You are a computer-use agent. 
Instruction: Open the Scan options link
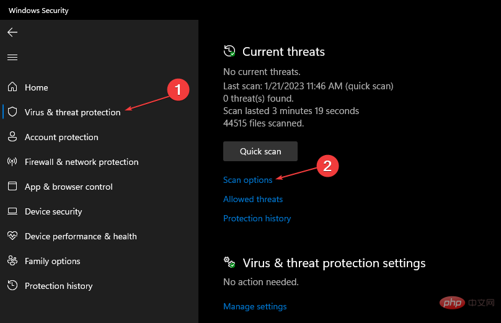click(x=247, y=180)
